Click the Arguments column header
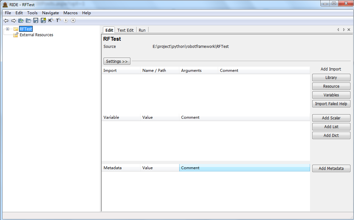Image resolution: width=354 pixels, height=220 pixels. tap(198, 71)
